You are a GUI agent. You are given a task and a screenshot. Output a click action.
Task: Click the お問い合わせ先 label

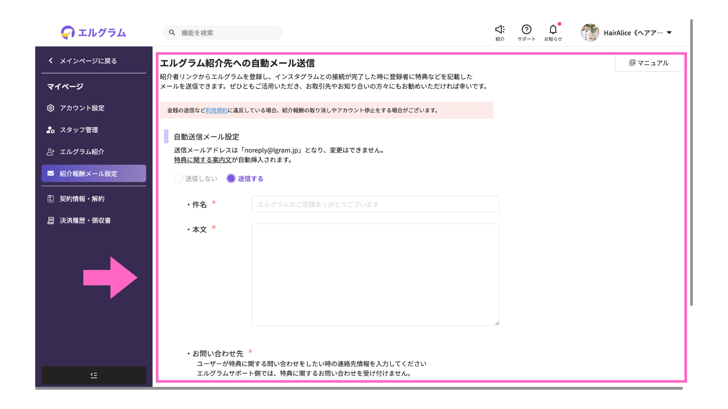[218, 354]
